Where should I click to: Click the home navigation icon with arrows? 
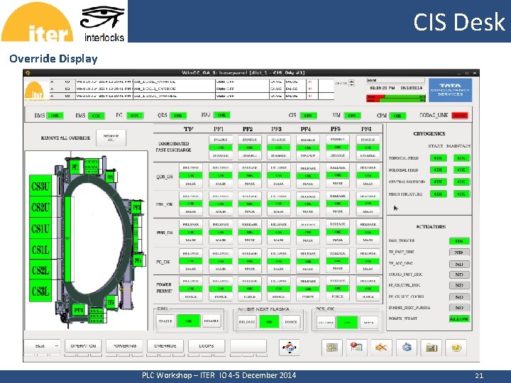[290, 347]
